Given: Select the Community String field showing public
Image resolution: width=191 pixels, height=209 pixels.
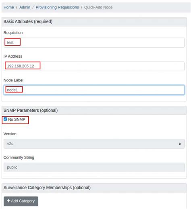Looking at the screenshot, I should 94,167.
